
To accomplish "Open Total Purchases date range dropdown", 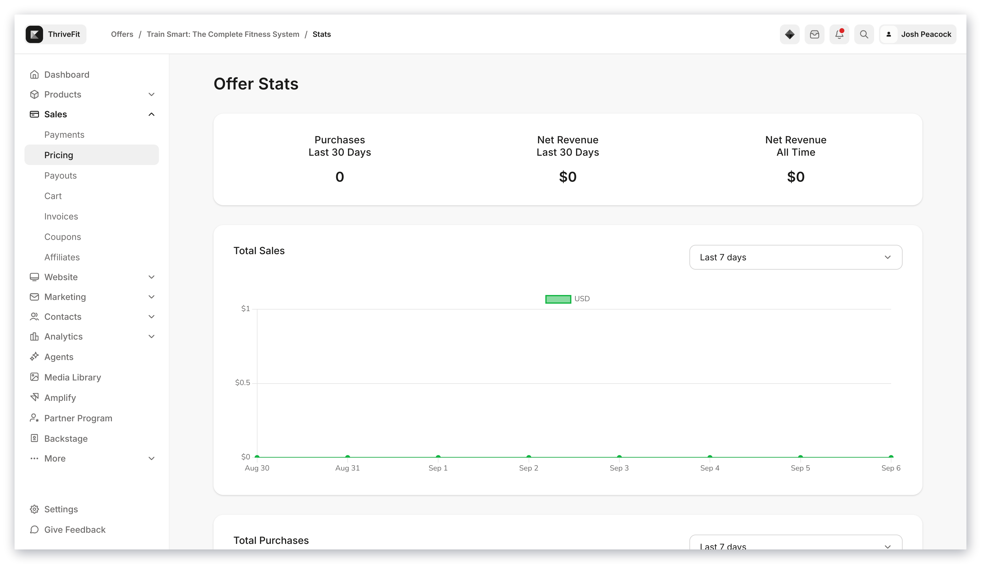I will point(795,542).
